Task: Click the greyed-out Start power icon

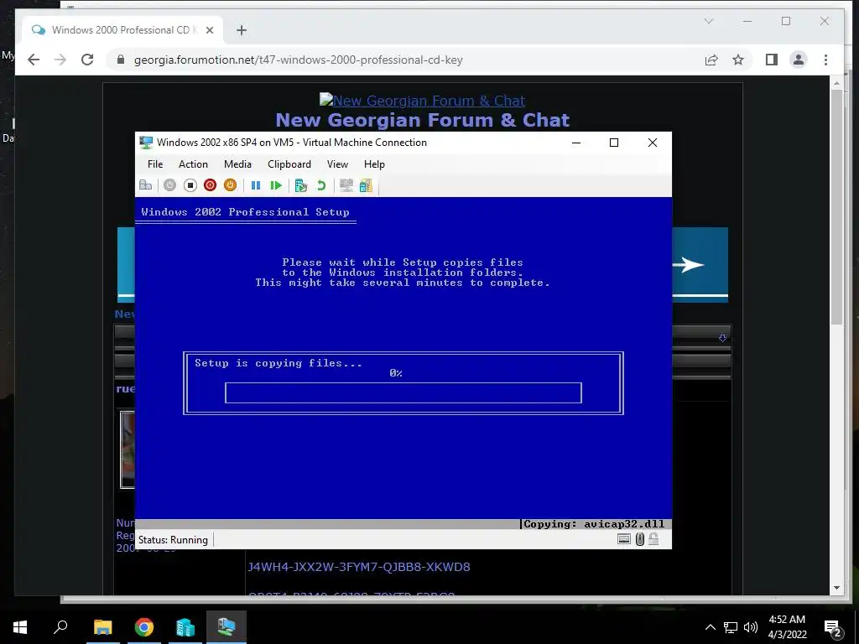Action: click(x=169, y=185)
